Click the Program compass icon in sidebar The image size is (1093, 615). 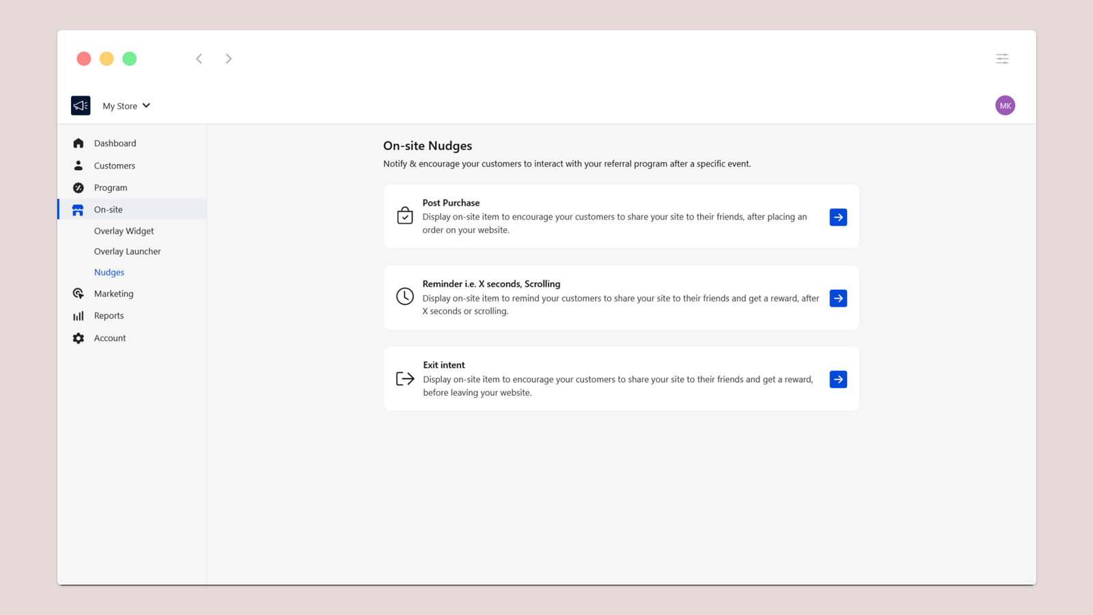[x=79, y=188]
